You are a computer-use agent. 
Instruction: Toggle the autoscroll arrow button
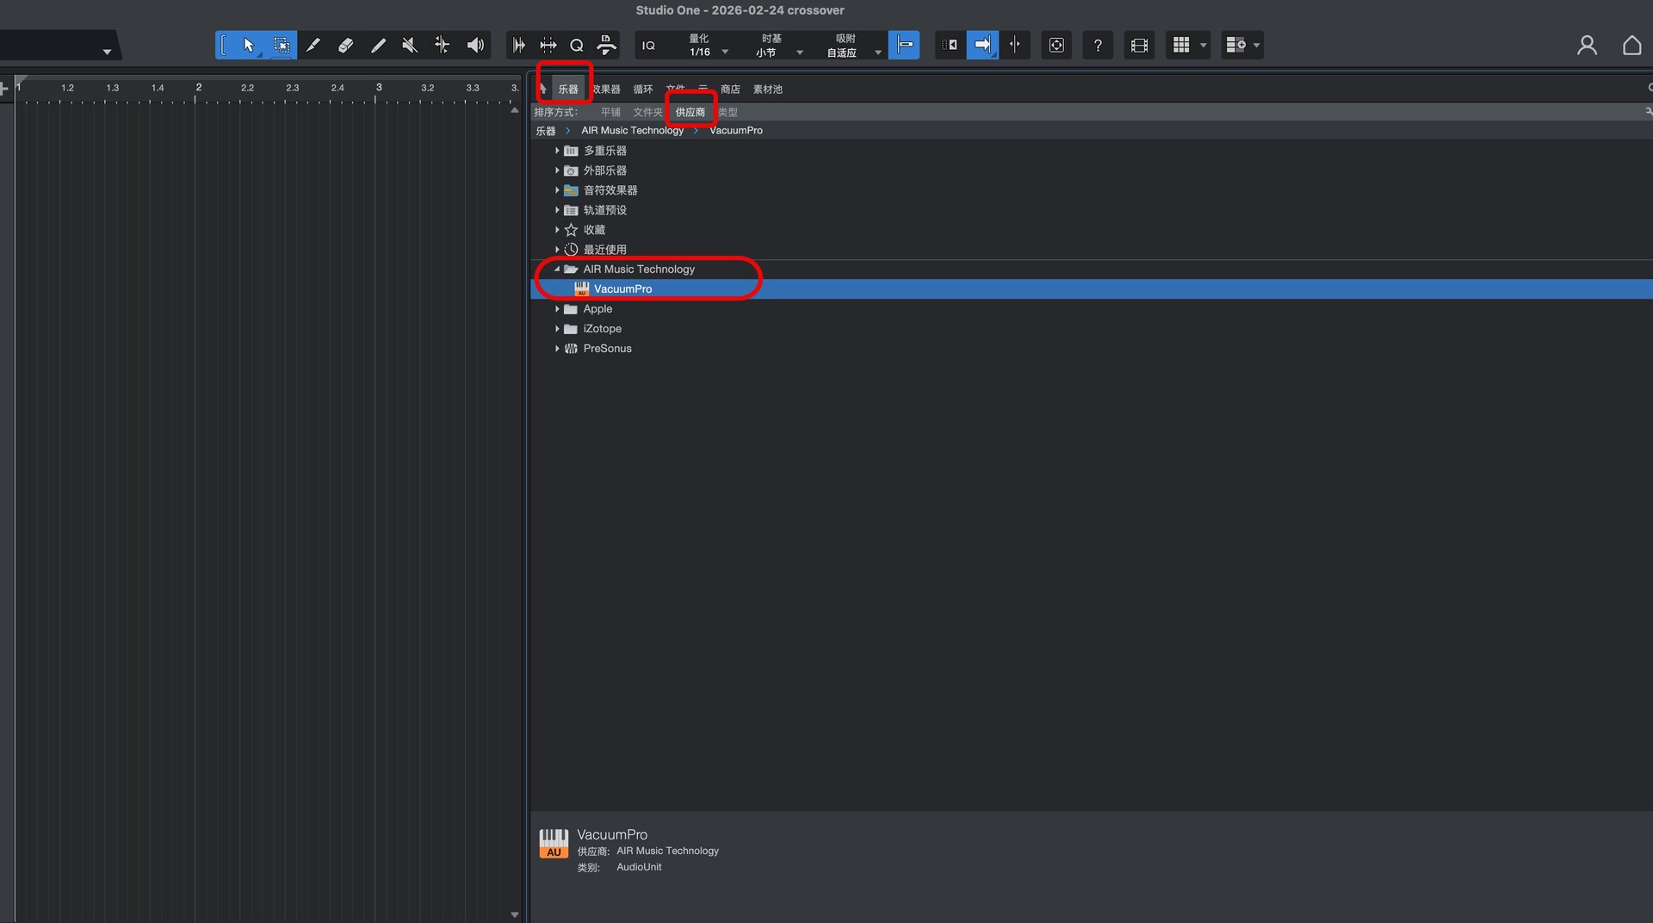point(981,46)
